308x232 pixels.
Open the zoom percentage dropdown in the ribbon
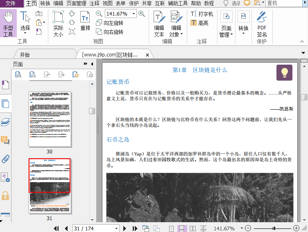pyautogui.click(x=134, y=14)
